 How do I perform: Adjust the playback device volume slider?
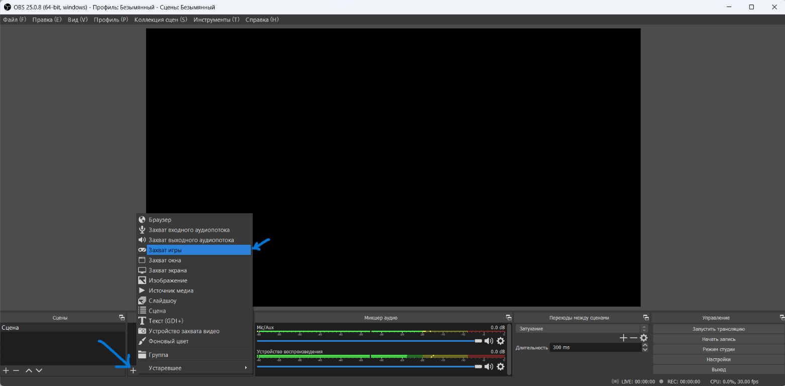point(369,366)
